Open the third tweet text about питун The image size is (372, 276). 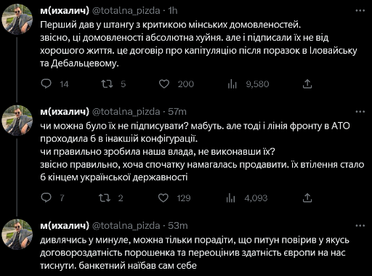[x=195, y=253]
